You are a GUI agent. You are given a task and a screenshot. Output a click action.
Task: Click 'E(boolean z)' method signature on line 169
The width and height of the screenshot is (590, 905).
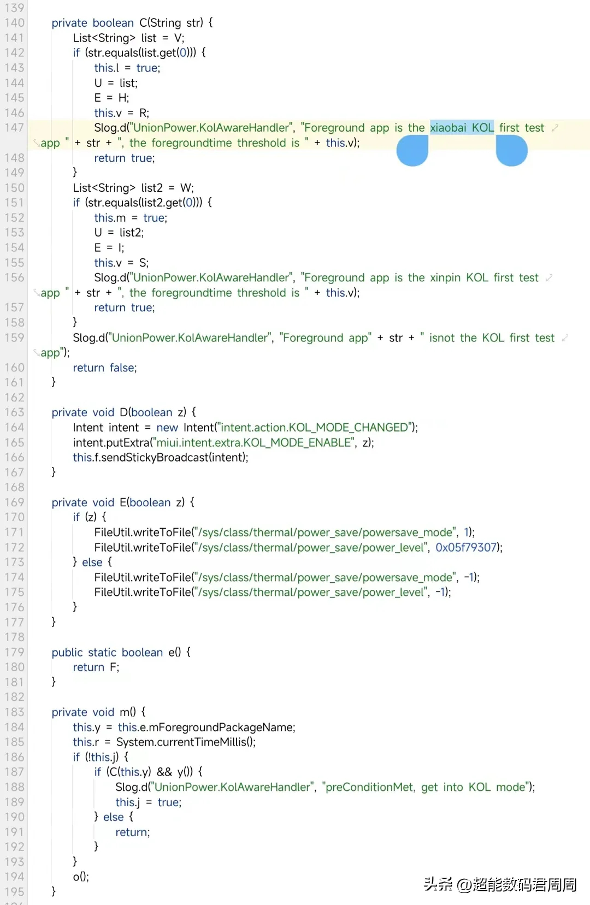(153, 502)
